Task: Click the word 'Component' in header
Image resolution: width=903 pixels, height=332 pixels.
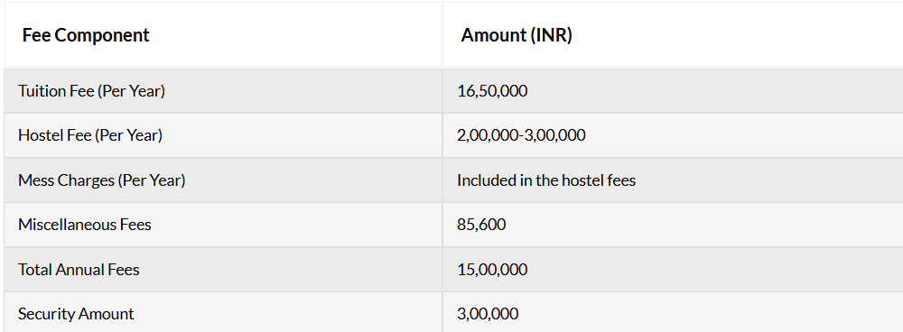Action: tap(102, 36)
